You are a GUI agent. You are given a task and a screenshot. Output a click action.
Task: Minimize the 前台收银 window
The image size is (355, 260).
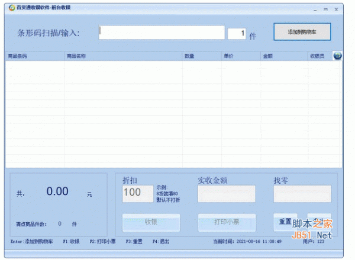pyautogui.click(x=315, y=9)
